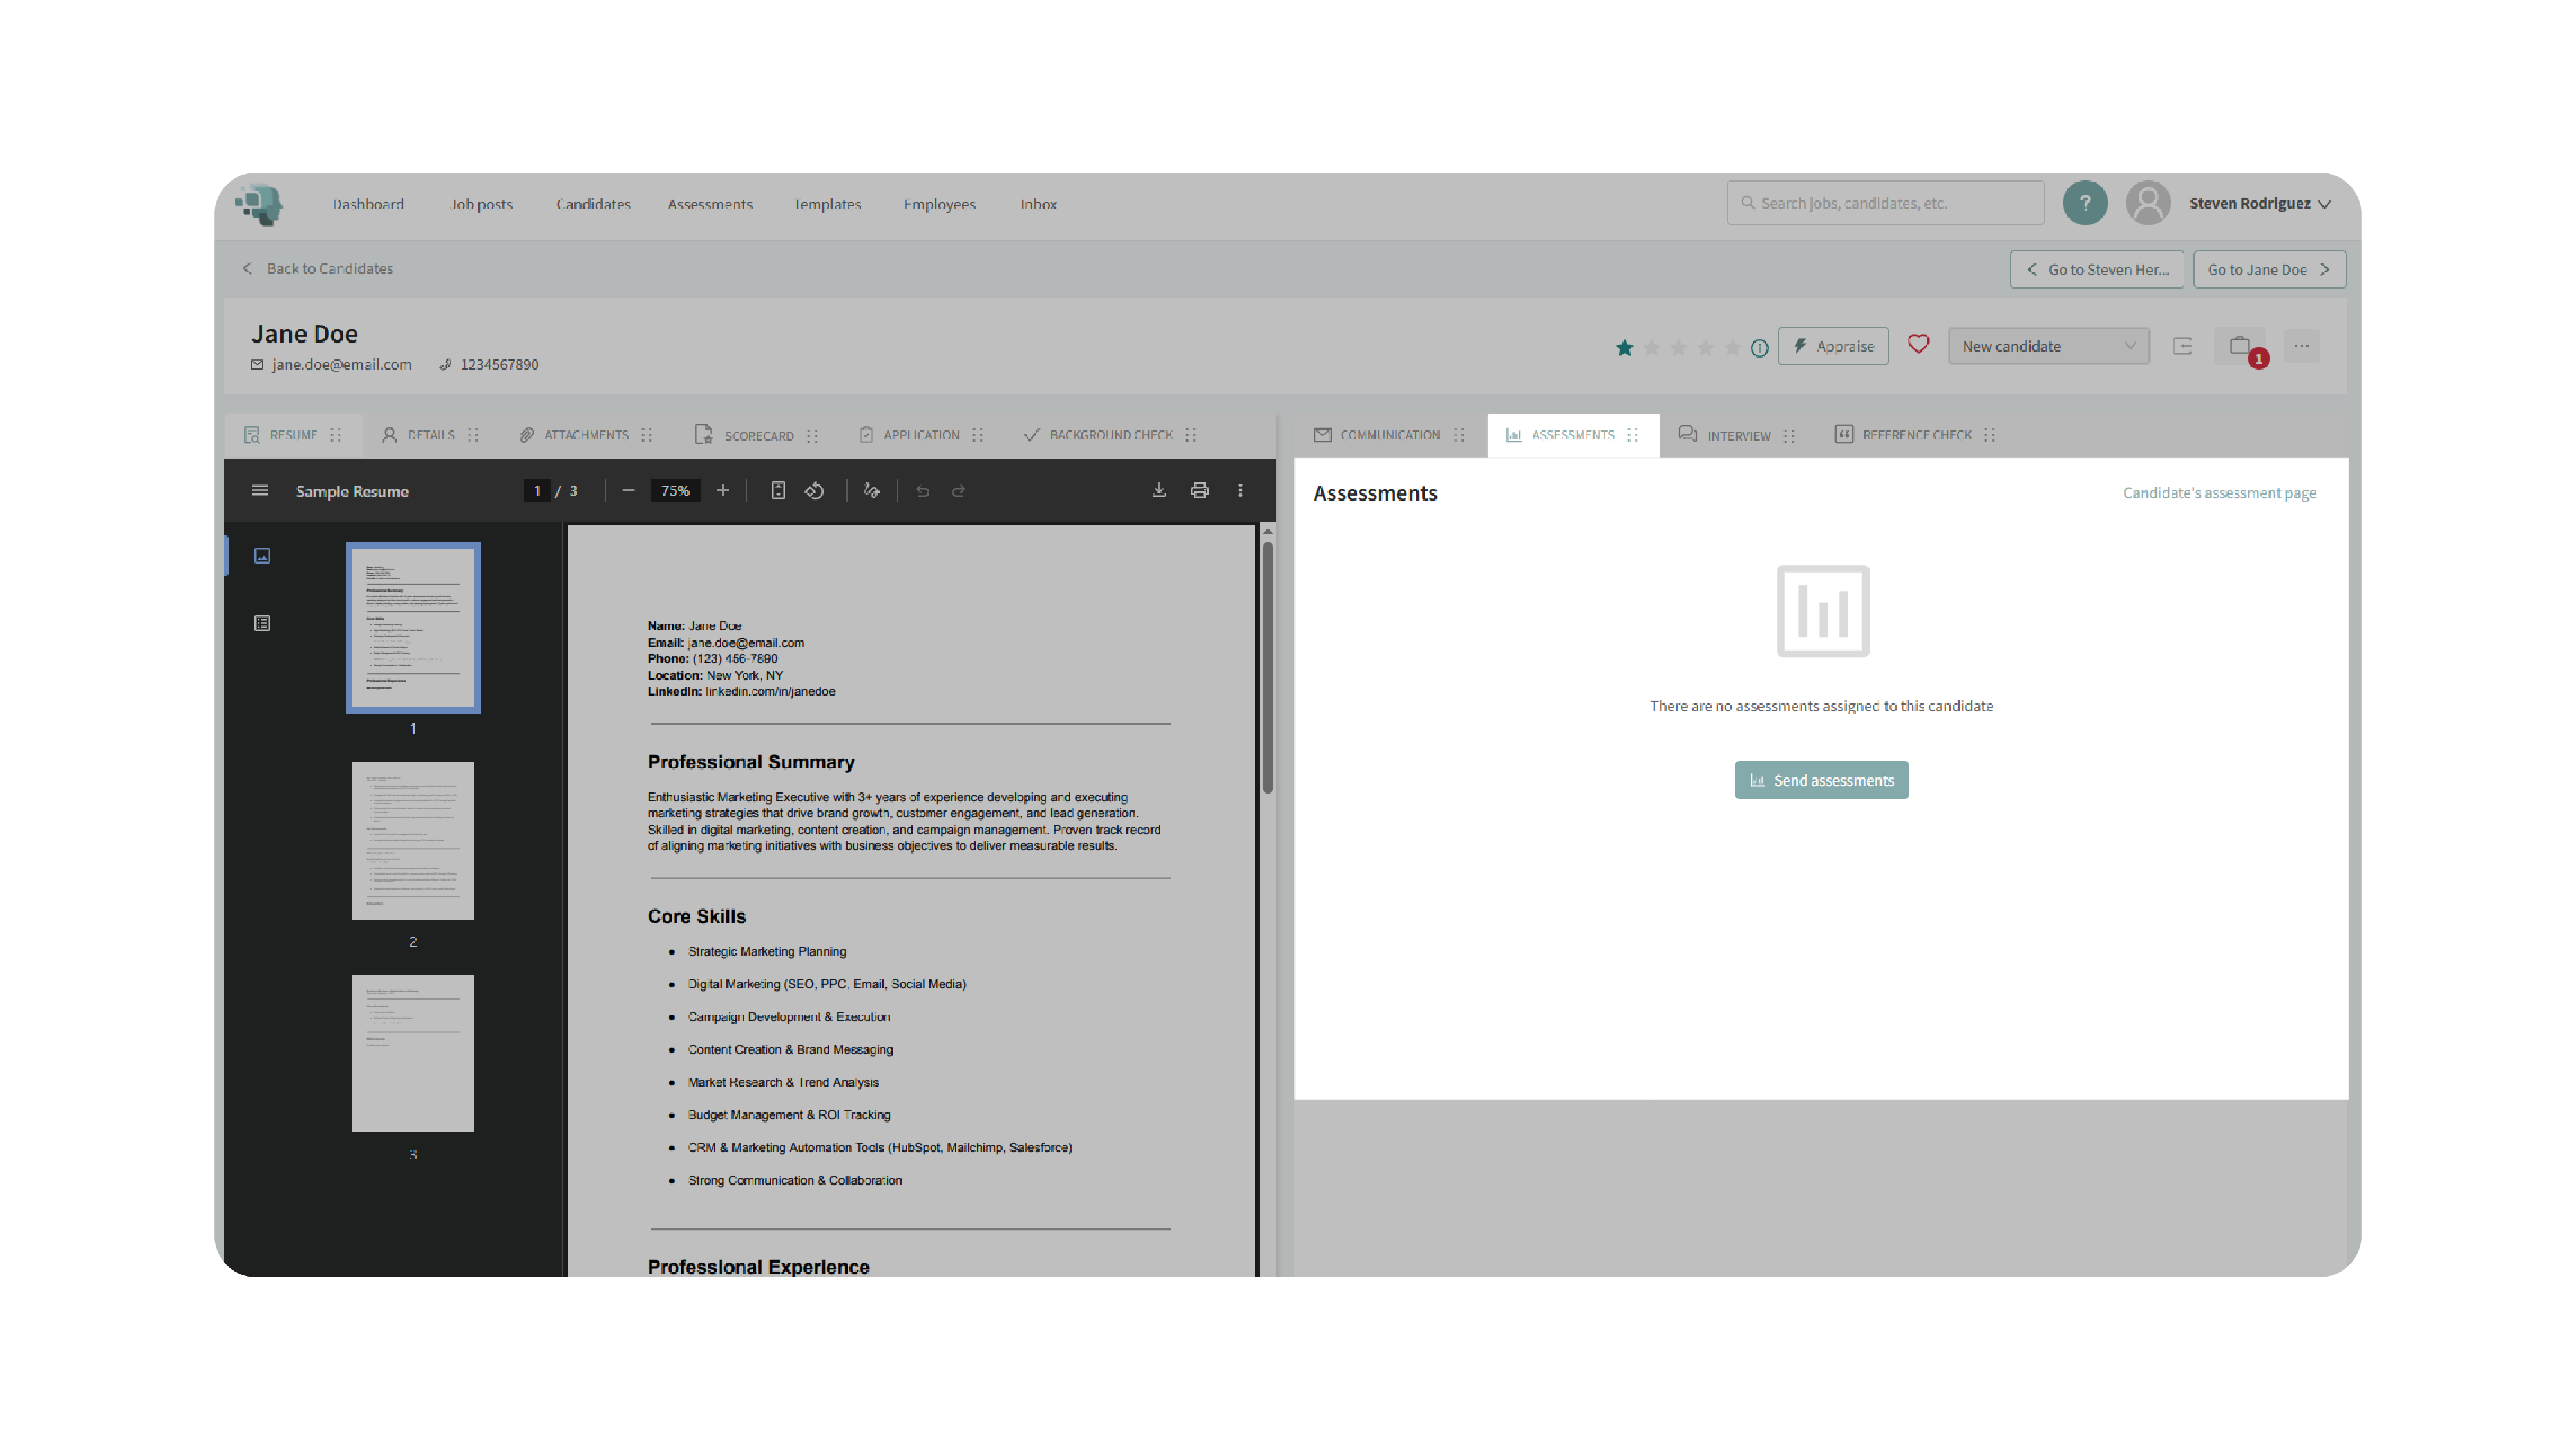Click the help question mark icon
The height and width of the screenshot is (1450, 2576).
pos(2084,203)
